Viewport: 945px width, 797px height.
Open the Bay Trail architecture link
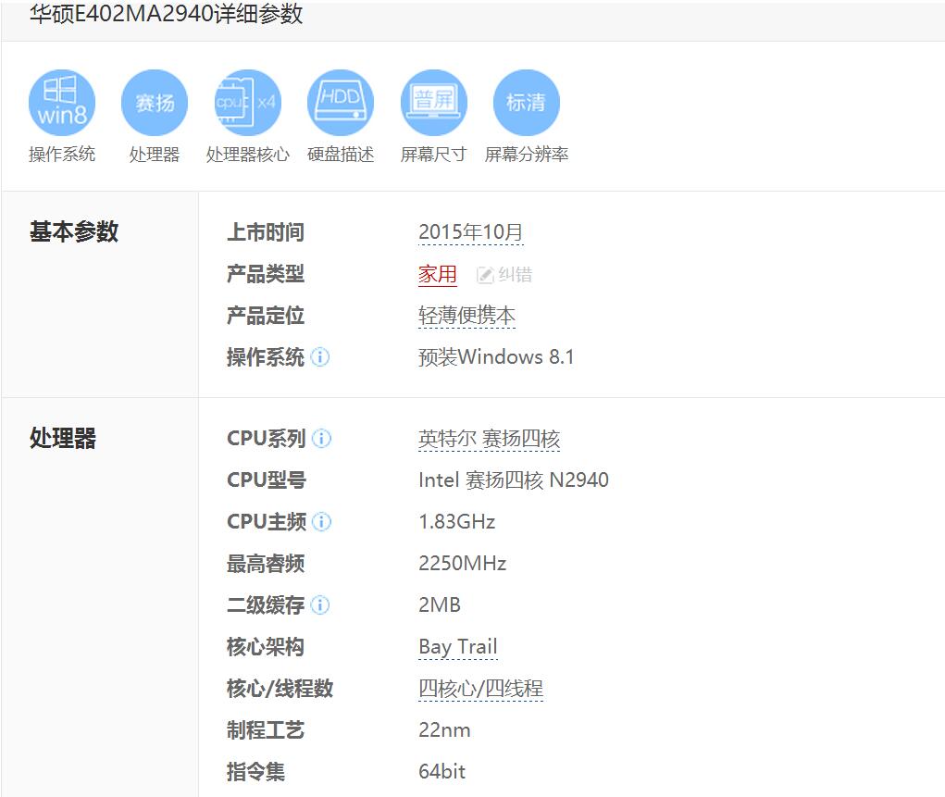(x=458, y=647)
